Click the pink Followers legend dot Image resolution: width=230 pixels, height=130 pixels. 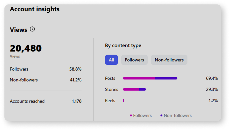pos(131,115)
